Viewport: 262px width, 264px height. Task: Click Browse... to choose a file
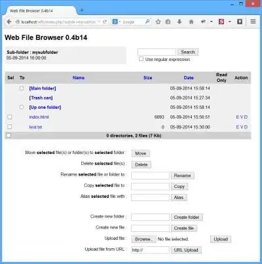point(143,239)
